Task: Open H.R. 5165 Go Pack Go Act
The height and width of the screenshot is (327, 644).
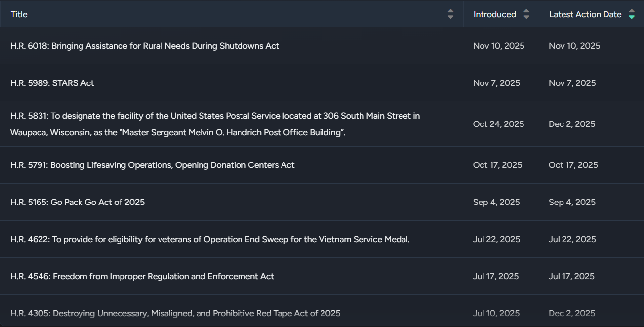Action: click(78, 202)
